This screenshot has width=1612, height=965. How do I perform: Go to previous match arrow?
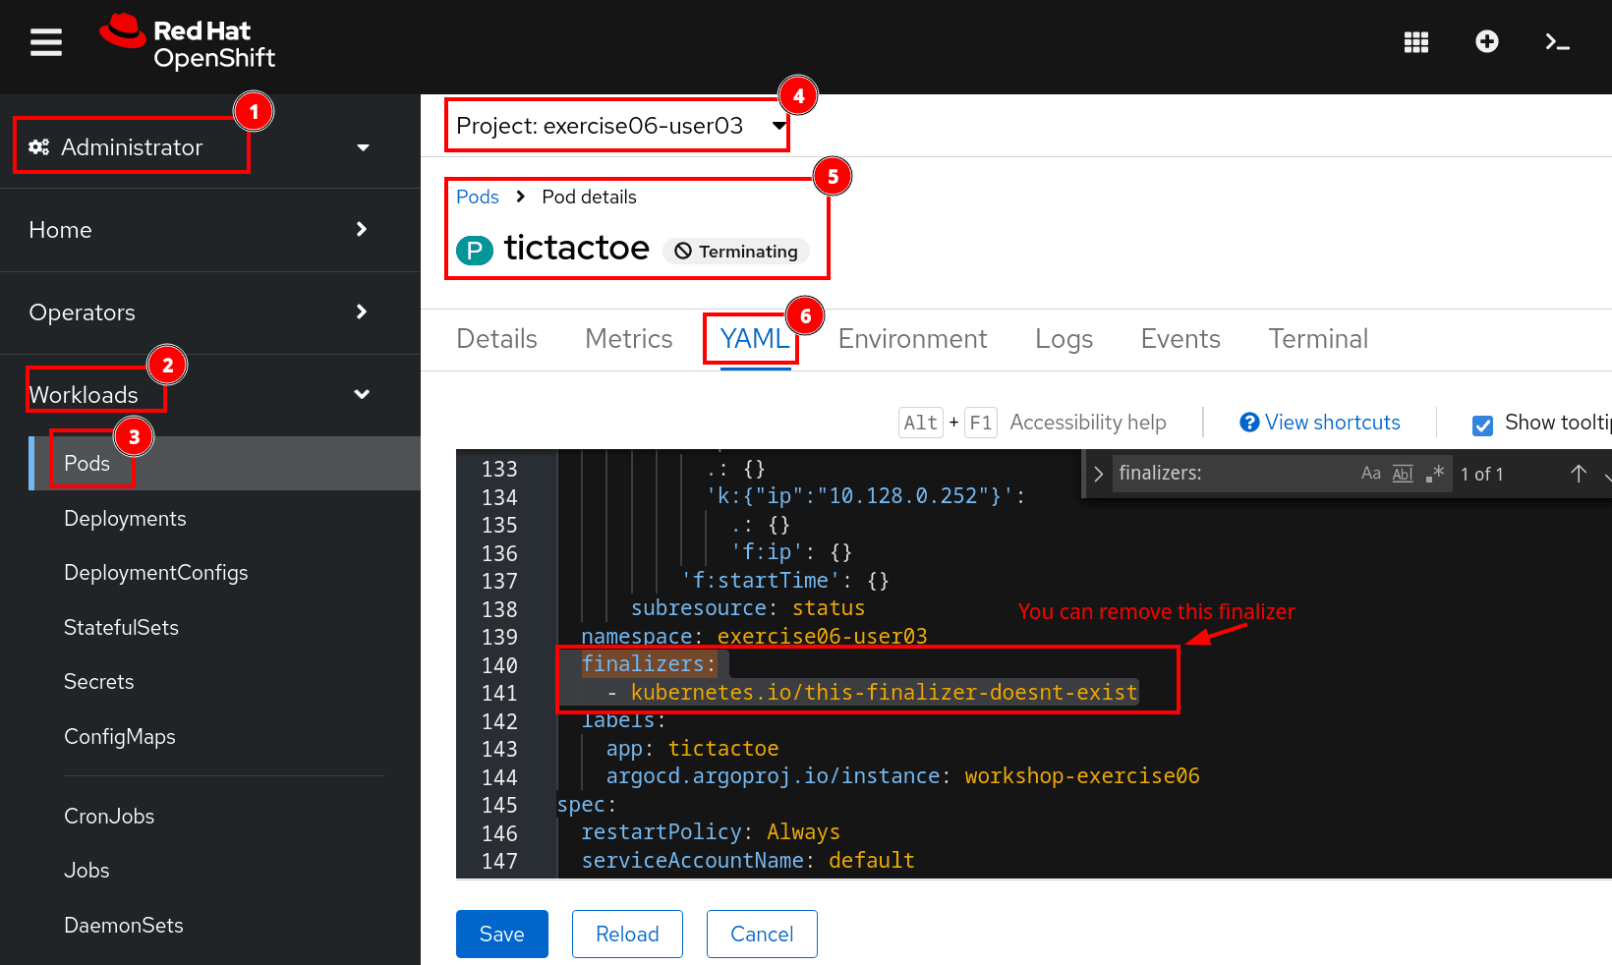point(1578,474)
